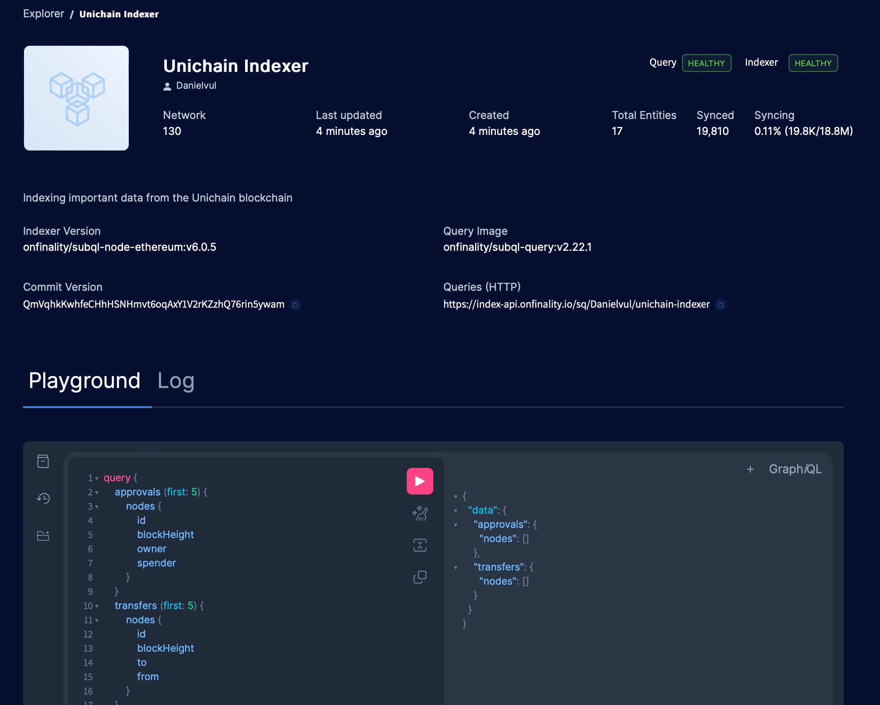880x705 pixels.
Task: Fold the transfers block on line 10
Action: tap(97, 606)
